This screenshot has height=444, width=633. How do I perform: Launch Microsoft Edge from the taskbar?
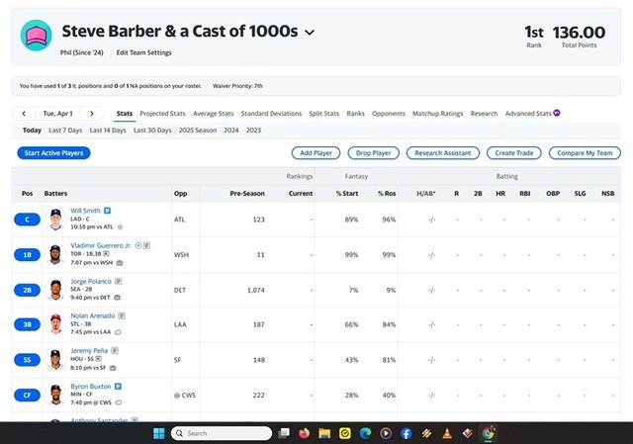point(365,433)
